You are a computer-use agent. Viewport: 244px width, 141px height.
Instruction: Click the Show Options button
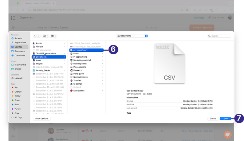click(x=42, y=118)
